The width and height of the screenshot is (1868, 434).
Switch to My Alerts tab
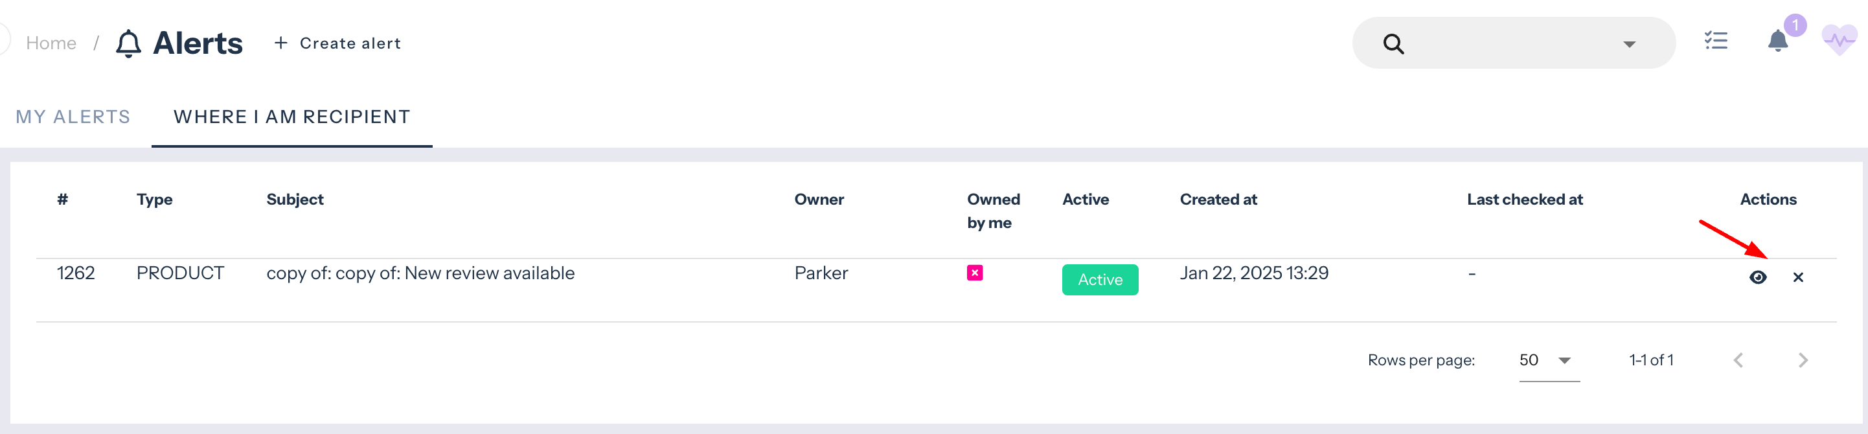[x=73, y=117]
